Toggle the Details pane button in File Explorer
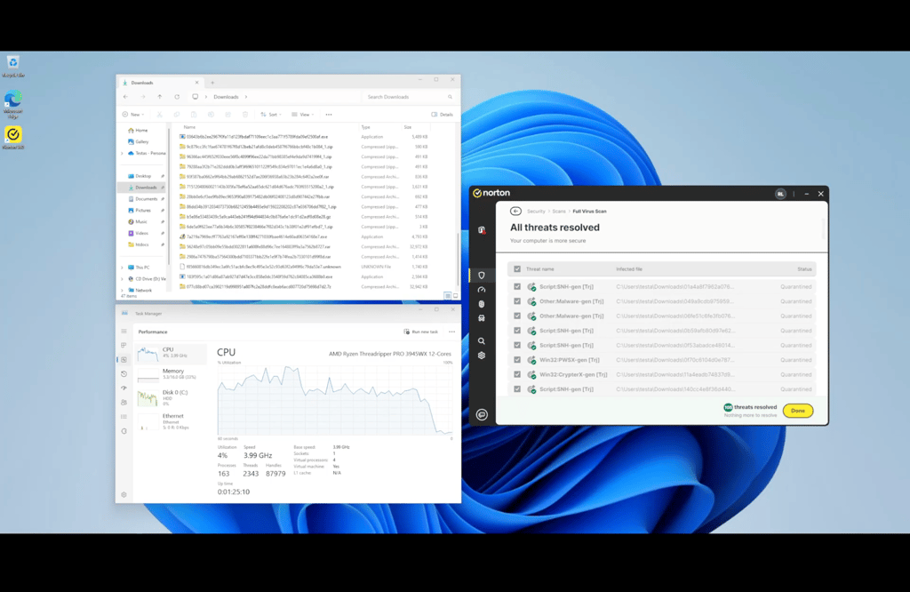Image resolution: width=910 pixels, height=592 pixels. (x=443, y=115)
